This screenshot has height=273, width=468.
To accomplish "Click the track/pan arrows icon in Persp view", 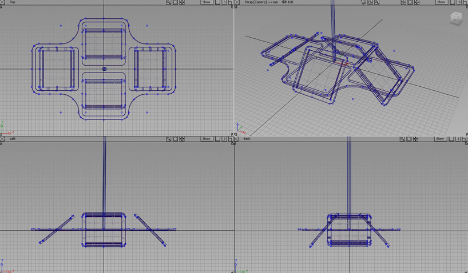I will pyautogui.click(x=417, y=2).
